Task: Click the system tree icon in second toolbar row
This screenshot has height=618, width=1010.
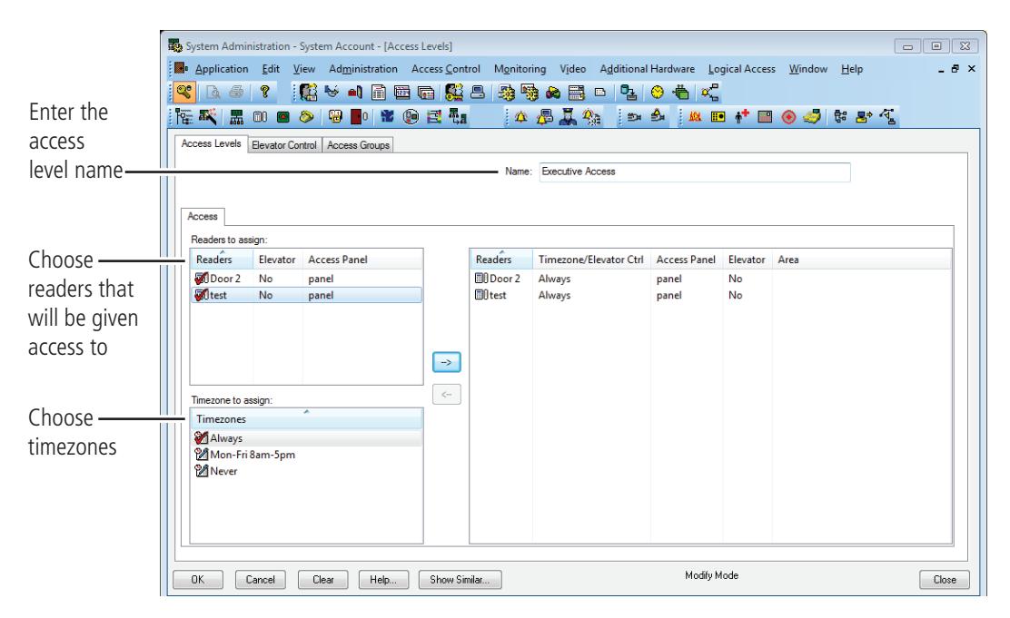Action: [x=183, y=116]
